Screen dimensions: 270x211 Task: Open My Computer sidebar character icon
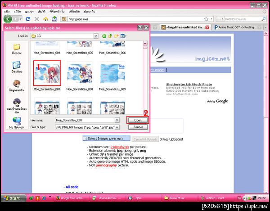[x=17, y=106]
